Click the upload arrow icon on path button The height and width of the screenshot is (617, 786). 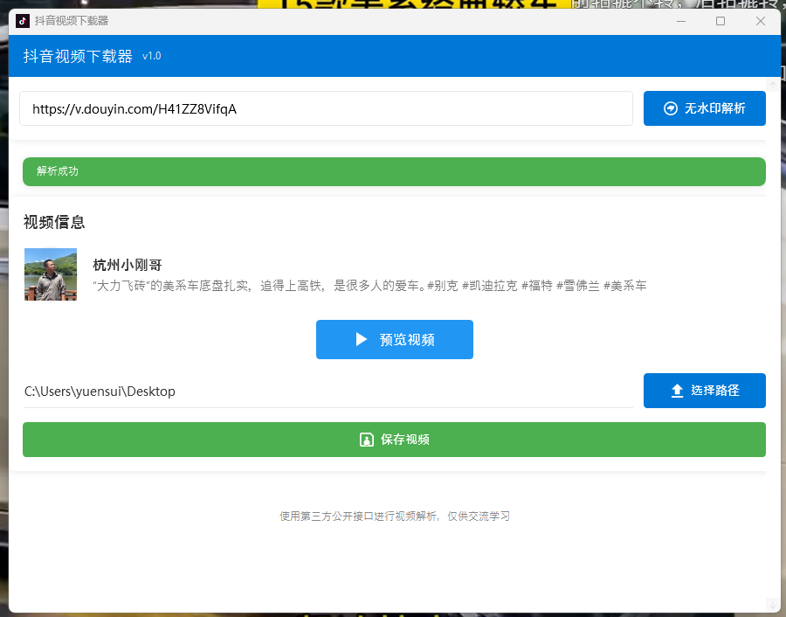(x=677, y=391)
